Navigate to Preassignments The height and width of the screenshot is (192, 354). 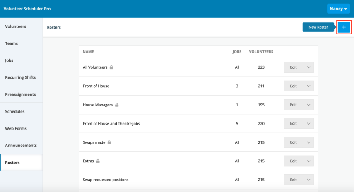point(21,94)
